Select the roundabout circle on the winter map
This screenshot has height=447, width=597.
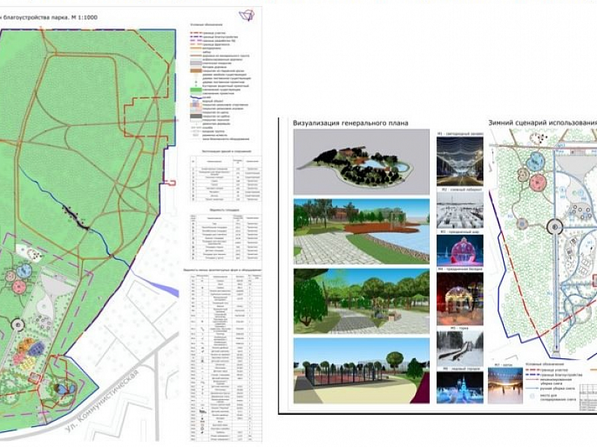point(556,227)
